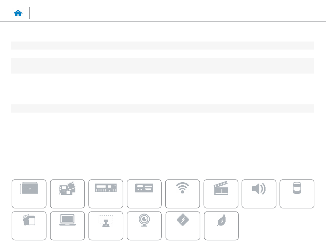Select the lightning bolt diamond power tile
The width and height of the screenshot is (326, 246).
pos(183,226)
